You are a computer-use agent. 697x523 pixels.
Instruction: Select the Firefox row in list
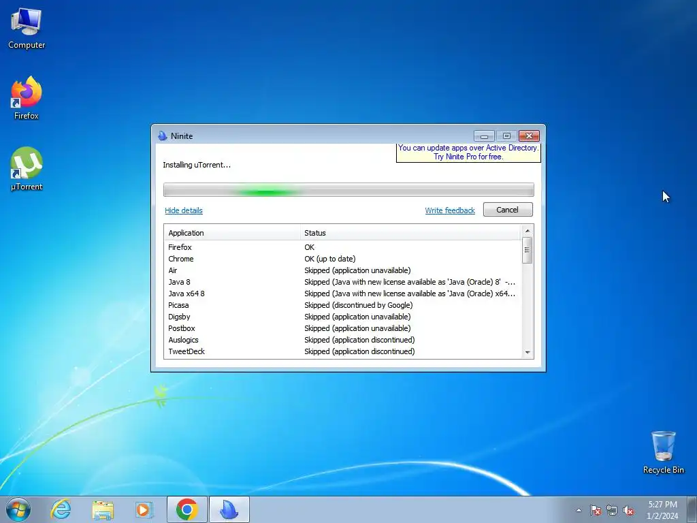342,247
